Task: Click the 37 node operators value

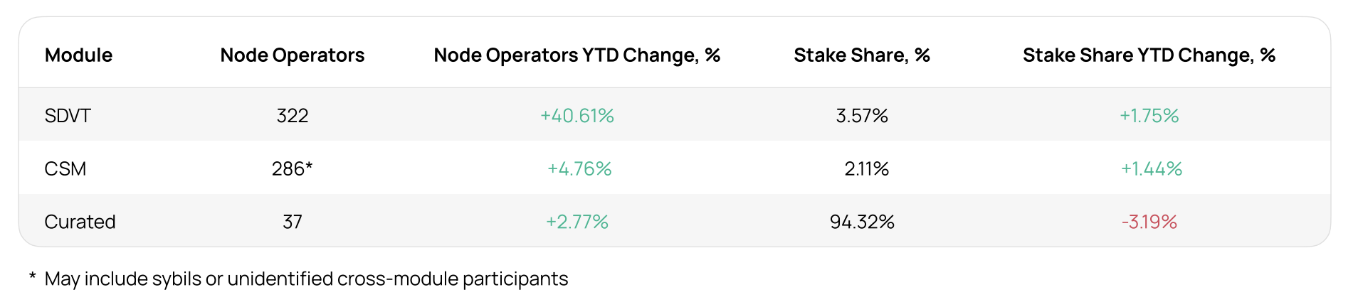Action: click(x=292, y=222)
